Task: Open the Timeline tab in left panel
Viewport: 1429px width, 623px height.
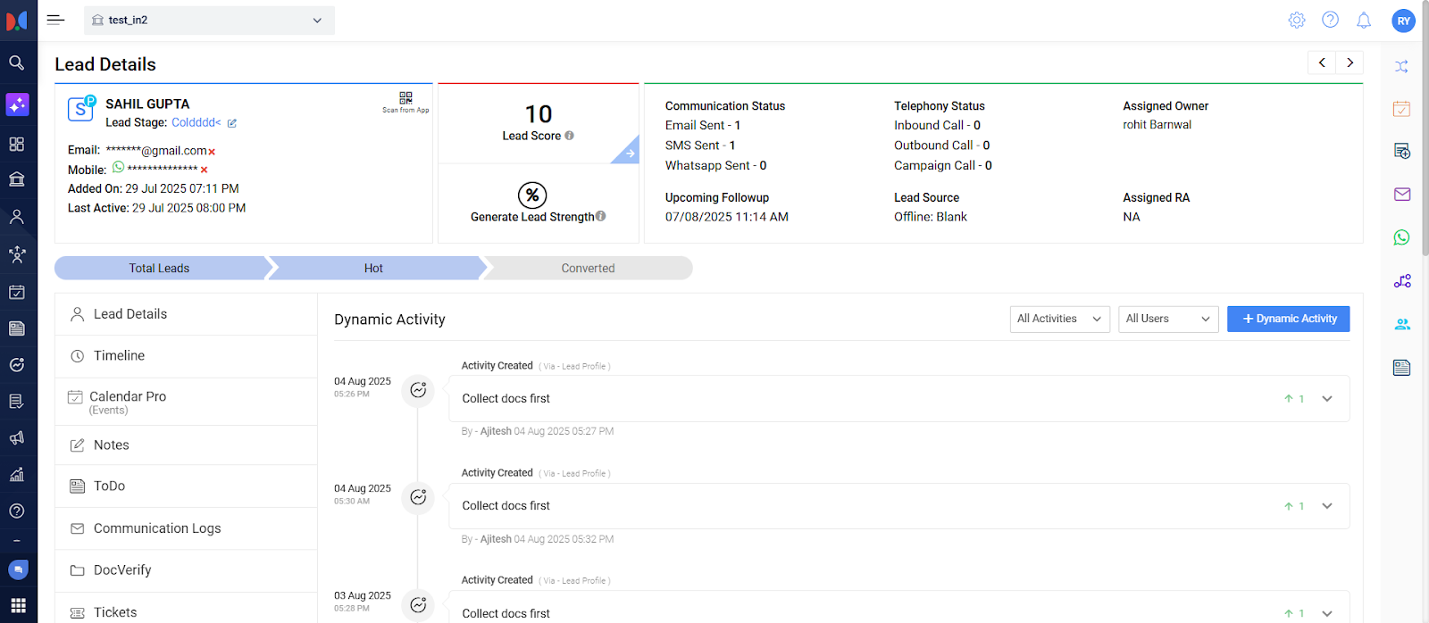Action: [119, 355]
